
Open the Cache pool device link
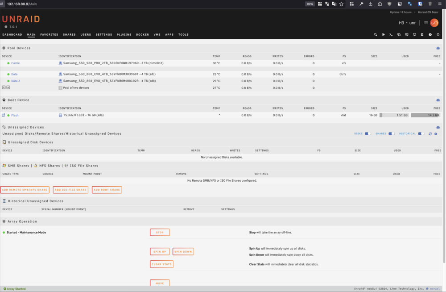[x=15, y=63]
